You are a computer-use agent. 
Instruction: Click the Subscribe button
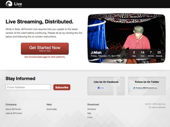(x=62, y=87)
